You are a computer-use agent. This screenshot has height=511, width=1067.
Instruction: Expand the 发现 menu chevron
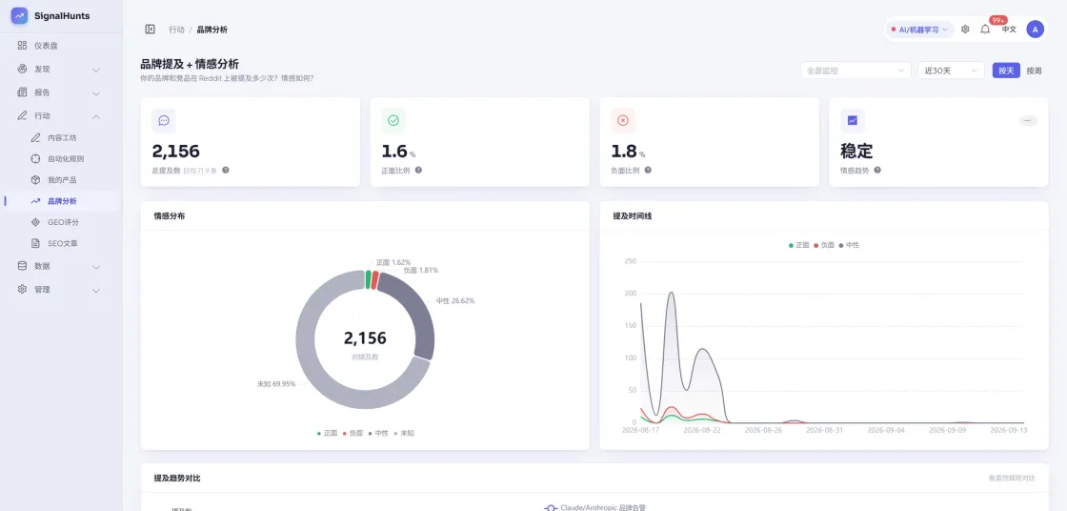[x=96, y=70]
